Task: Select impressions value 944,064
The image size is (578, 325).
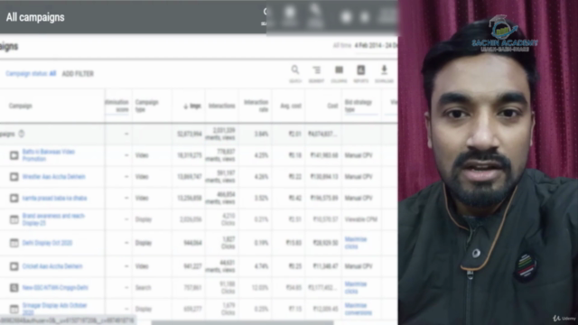Action: coord(192,243)
